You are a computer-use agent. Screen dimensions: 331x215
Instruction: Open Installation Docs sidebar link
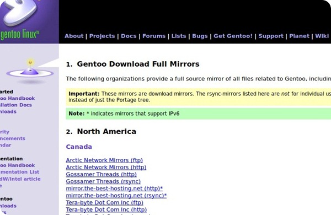coord(16,105)
